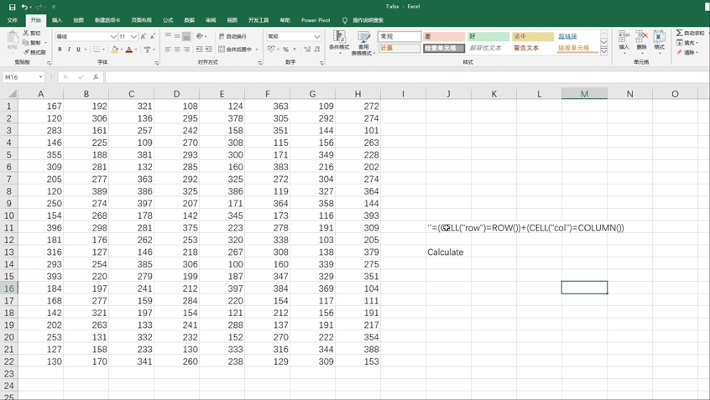Apply the green Good (好) cell style
The image size is (710, 400).
[488, 36]
